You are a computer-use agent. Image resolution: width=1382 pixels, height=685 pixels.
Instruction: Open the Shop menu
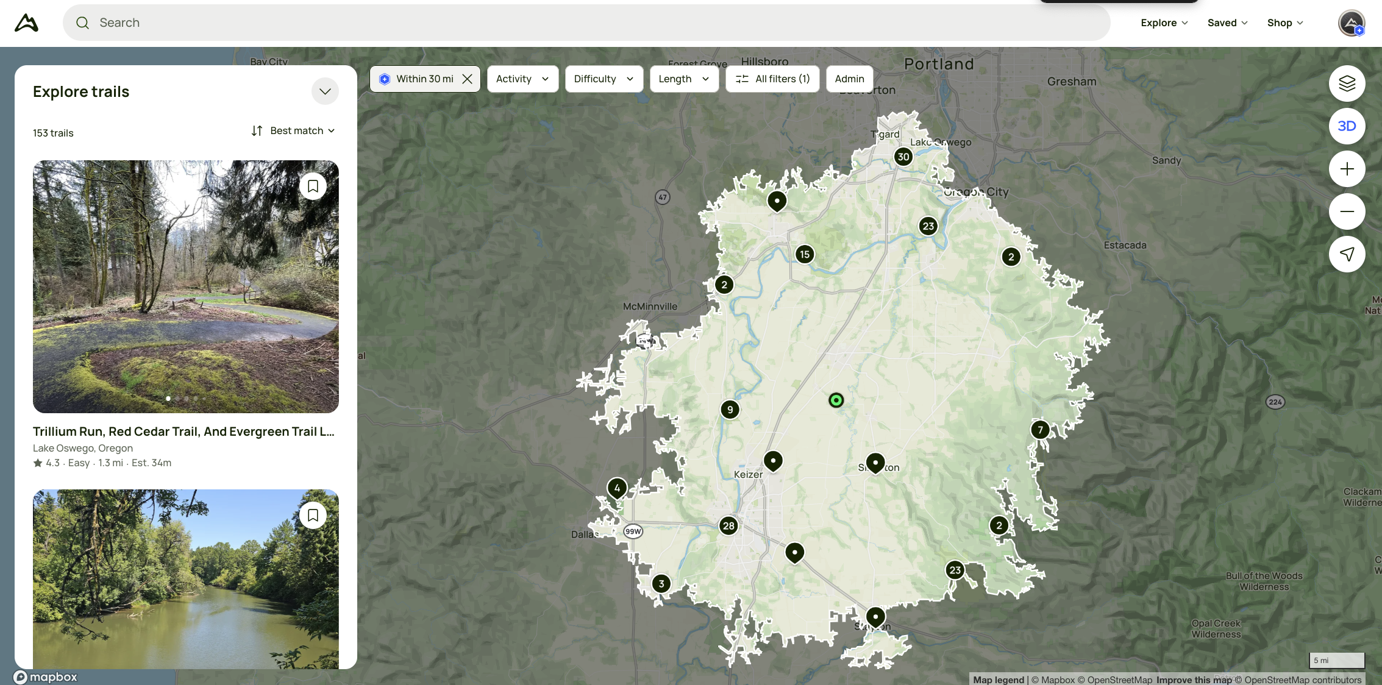click(x=1285, y=23)
